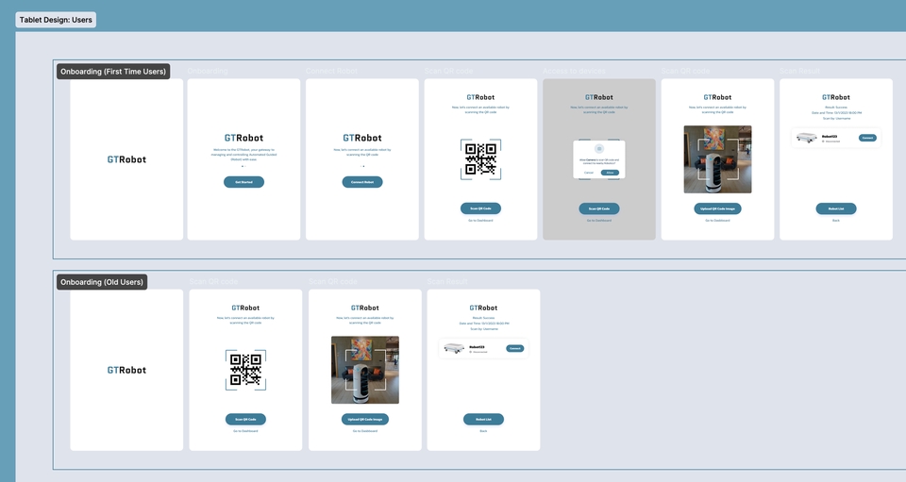Click the robot photo in old users row
The image size is (906, 482).
[365, 370]
